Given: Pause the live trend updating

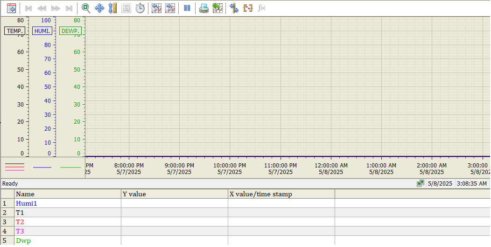Looking at the screenshot, I should click(187, 8).
